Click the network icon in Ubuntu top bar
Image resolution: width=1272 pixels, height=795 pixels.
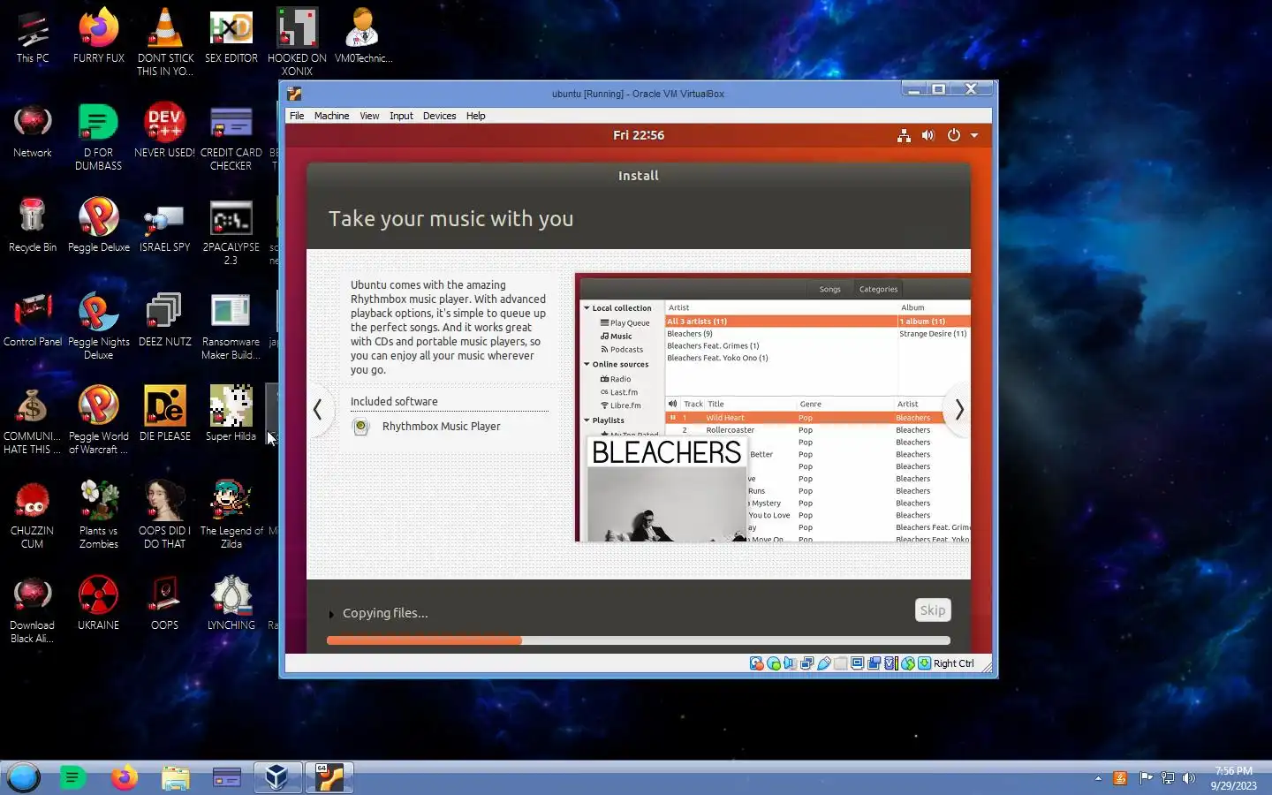click(x=904, y=135)
